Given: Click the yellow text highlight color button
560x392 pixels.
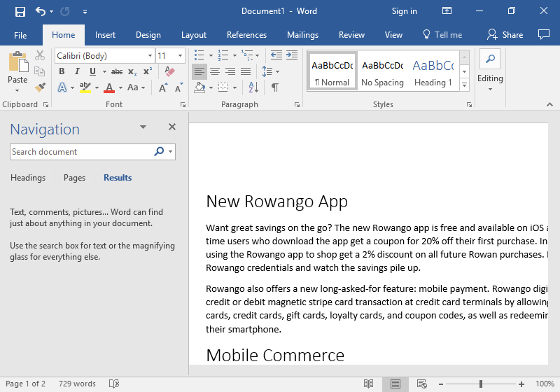Looking at the screenshot, I should (x=85, y=87).
